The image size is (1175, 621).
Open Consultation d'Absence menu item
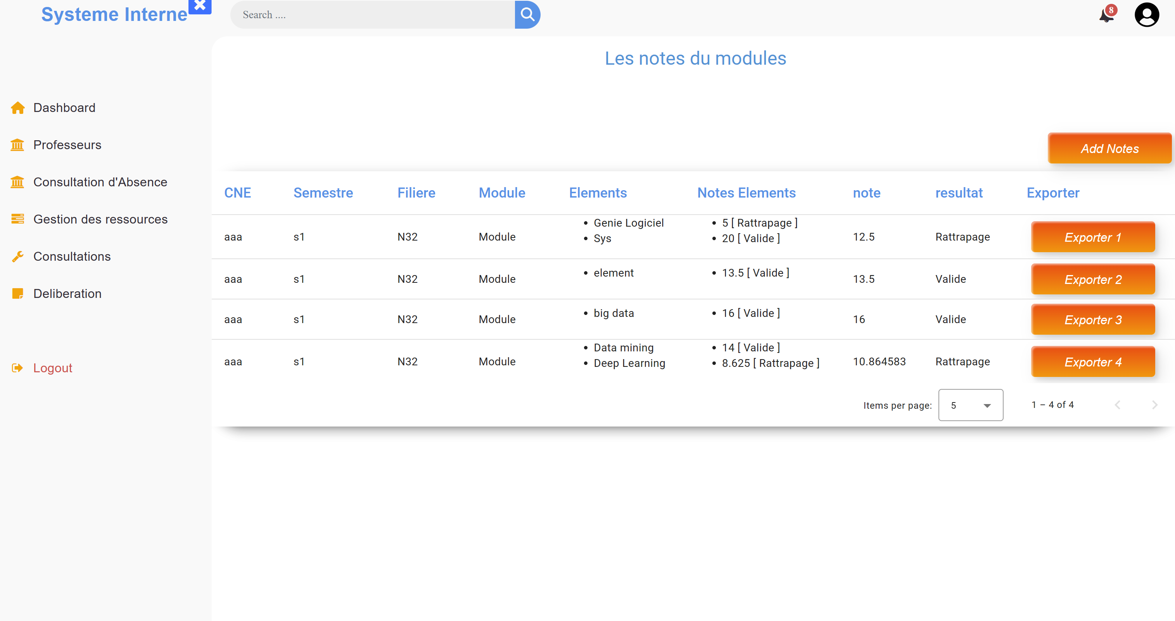[x=100, y=182]
